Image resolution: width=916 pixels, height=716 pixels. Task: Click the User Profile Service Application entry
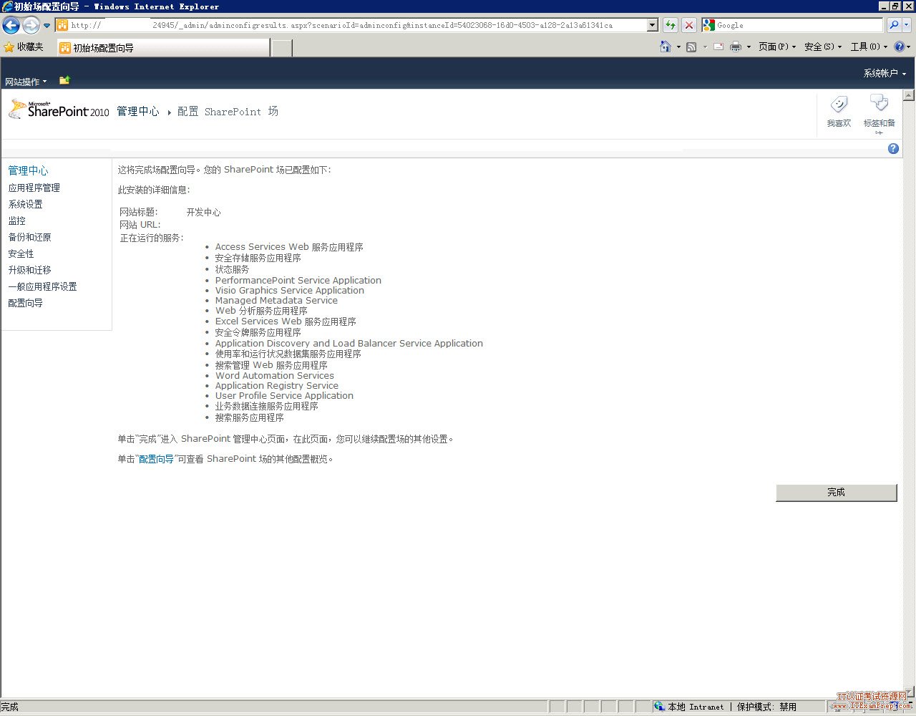[x=284, y=396]
